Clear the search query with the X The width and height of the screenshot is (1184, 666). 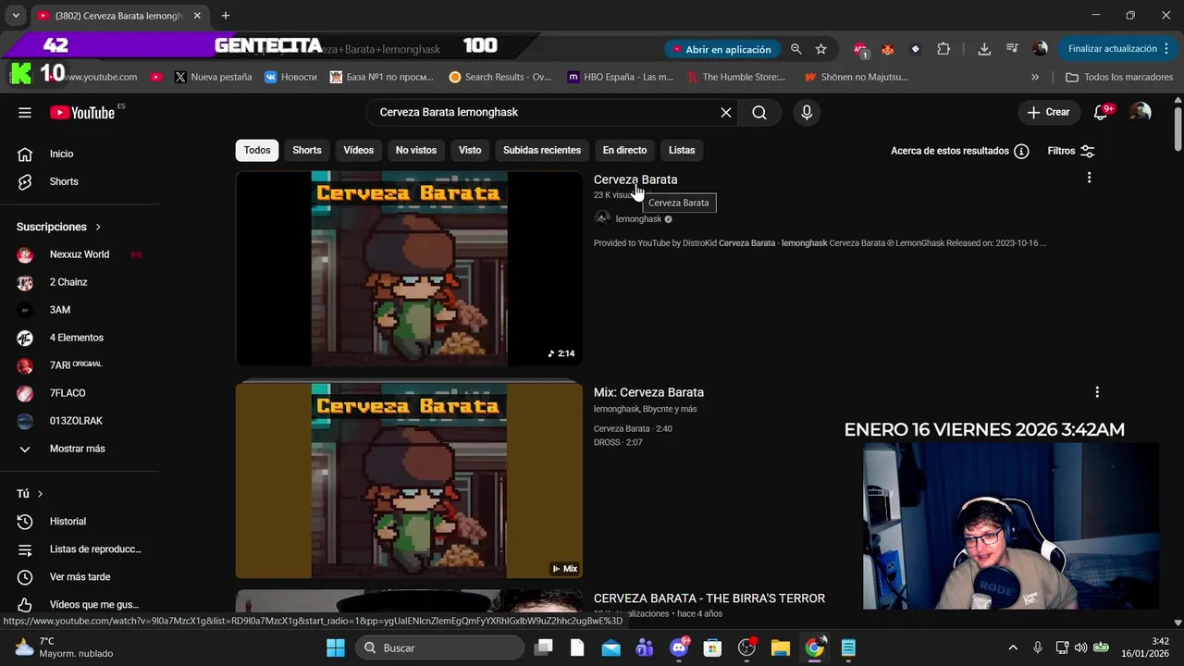point(726,112)
